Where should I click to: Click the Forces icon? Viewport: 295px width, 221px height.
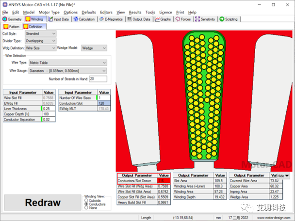coord(178,19)
